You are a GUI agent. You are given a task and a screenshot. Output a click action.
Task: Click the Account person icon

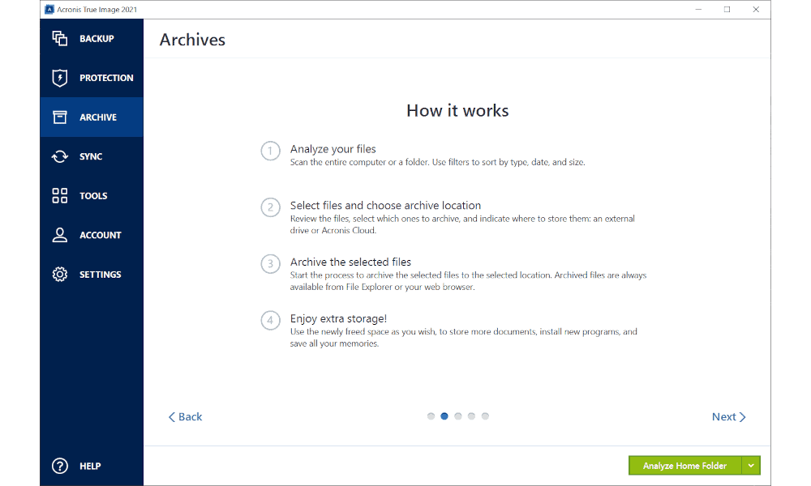tap(60, 235)
